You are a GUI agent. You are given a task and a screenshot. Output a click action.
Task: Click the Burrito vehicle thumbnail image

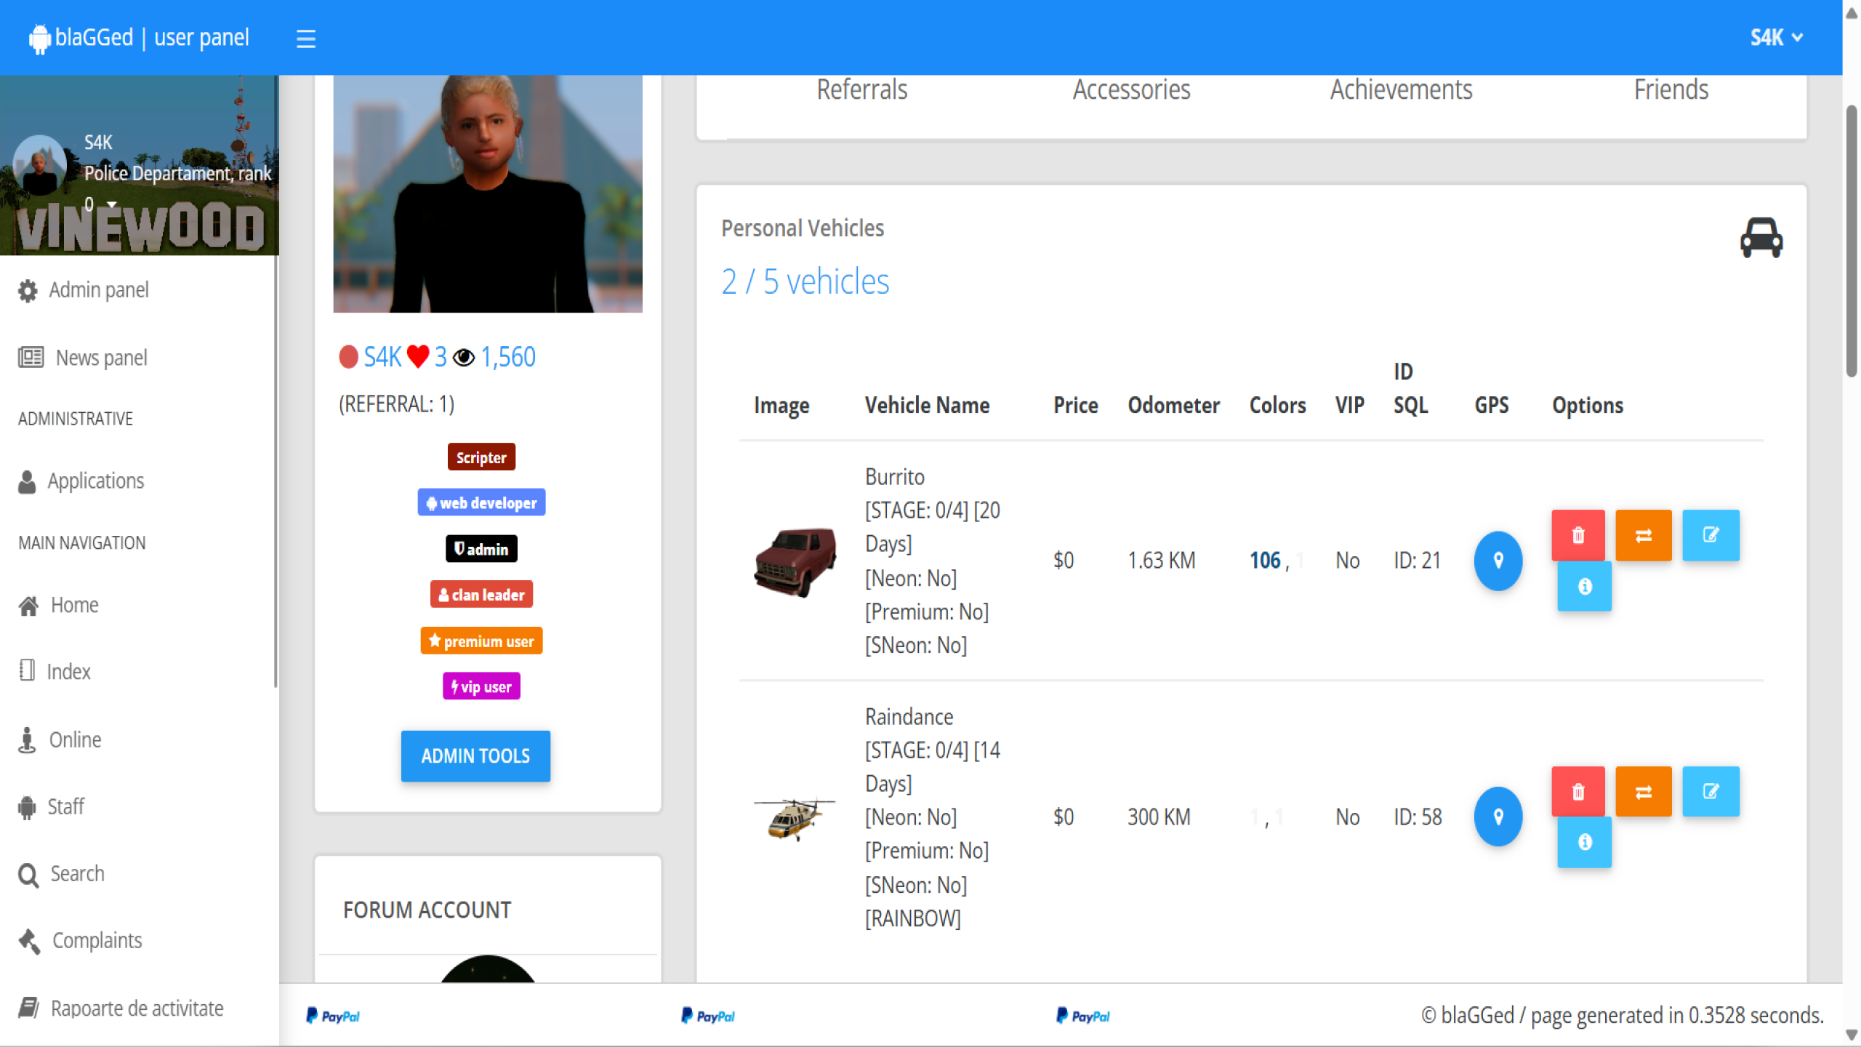tap(795, 561)
